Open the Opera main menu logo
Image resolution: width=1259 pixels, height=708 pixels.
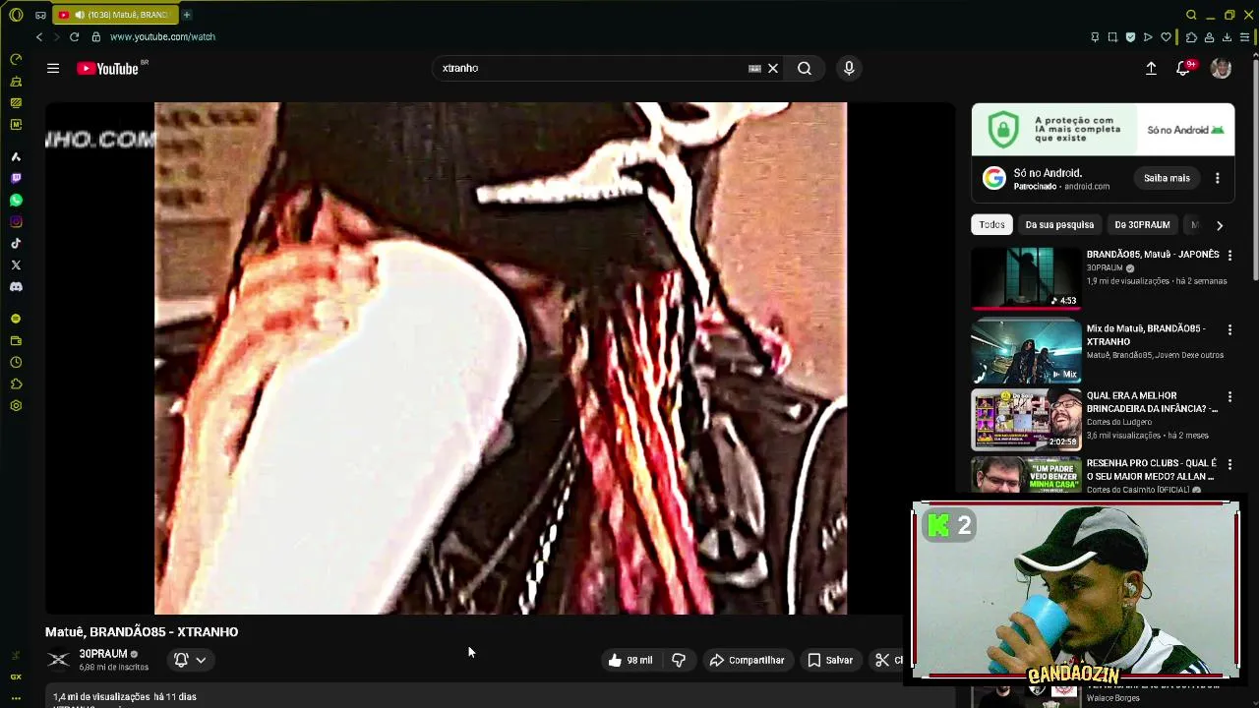[16, 15]
